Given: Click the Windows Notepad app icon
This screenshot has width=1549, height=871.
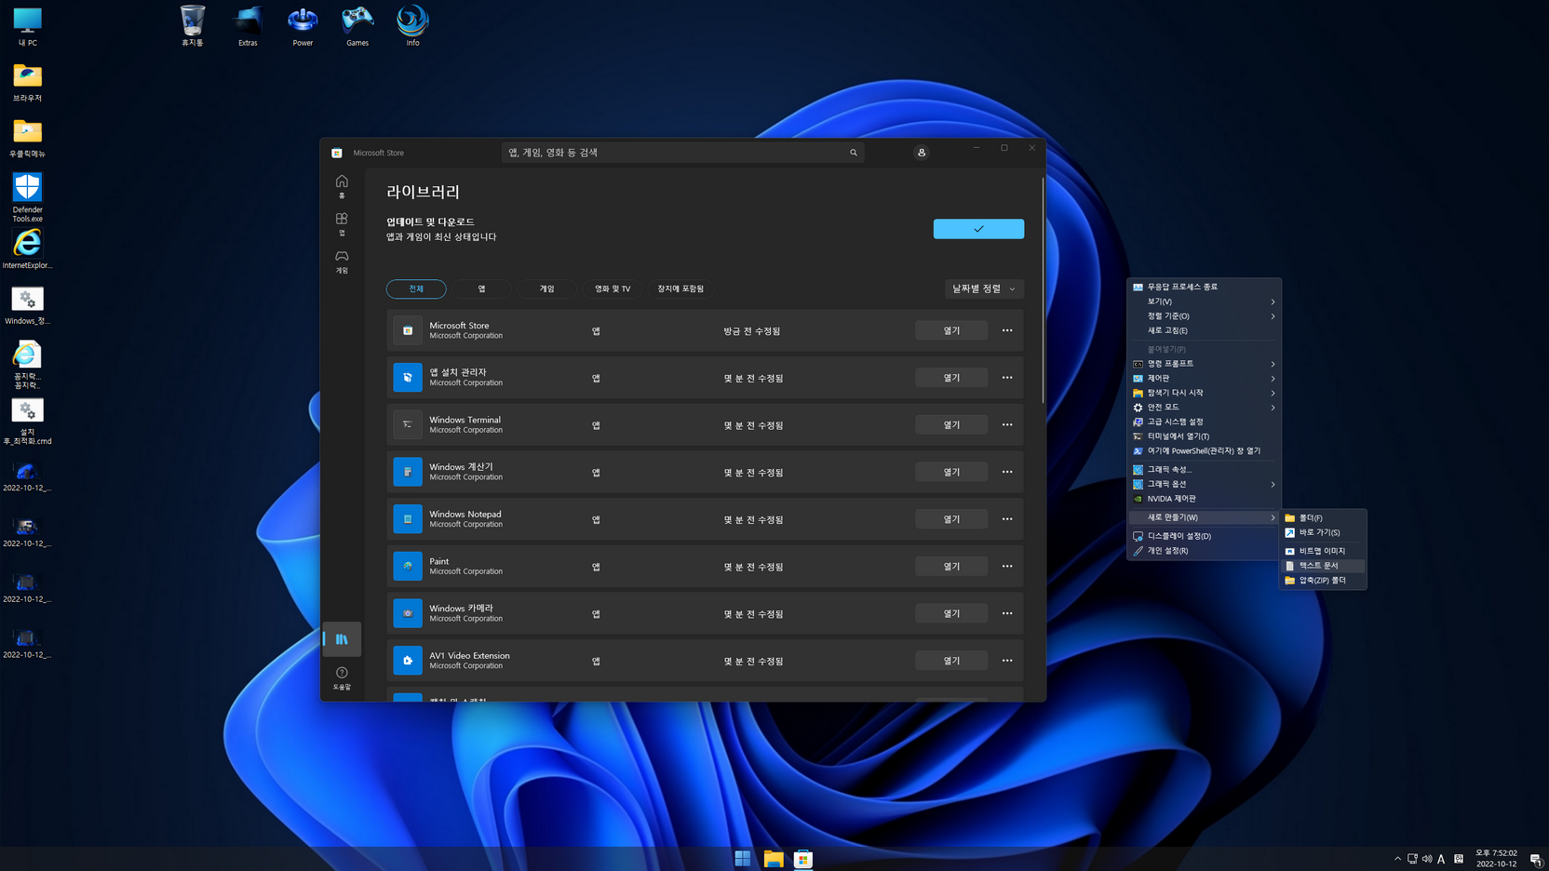Looking at the screenshot, I should (x=408, y=519).
